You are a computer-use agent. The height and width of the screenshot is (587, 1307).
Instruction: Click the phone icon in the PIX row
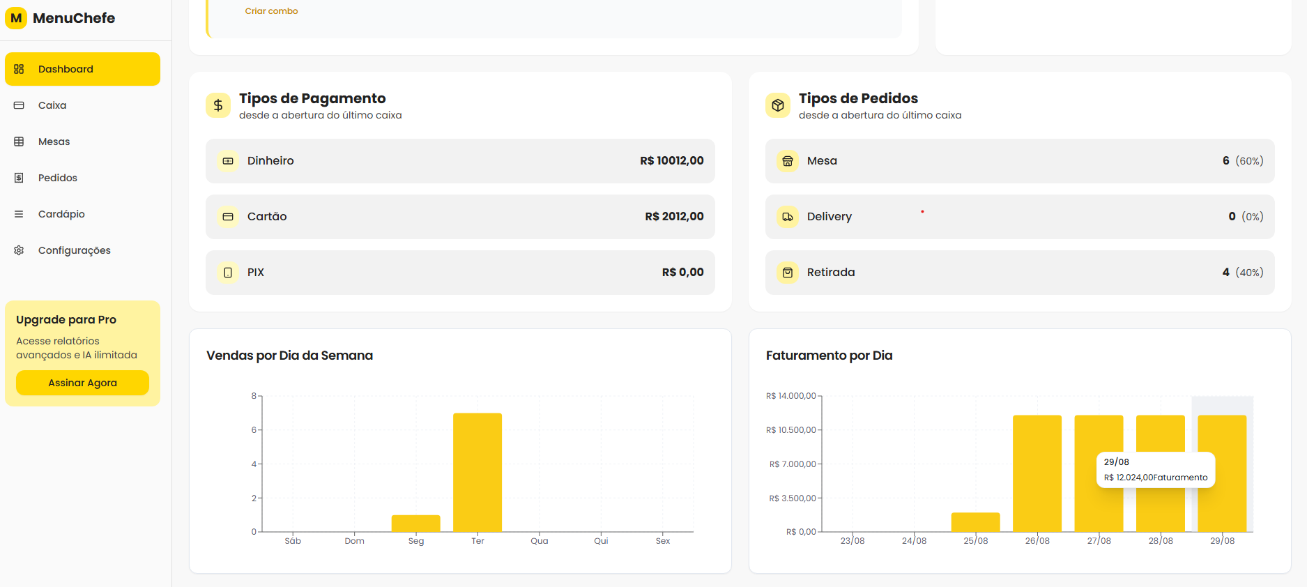pyautogui.click(x=228, y=273)
